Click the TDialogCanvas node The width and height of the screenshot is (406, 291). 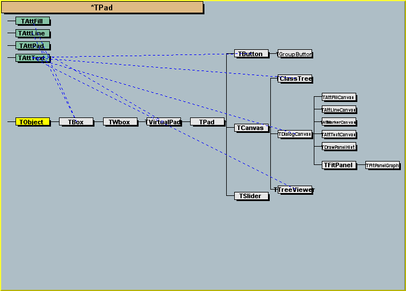[x=295, y=134]
